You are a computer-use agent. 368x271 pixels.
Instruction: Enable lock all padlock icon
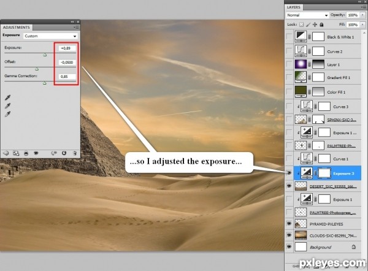321,25
